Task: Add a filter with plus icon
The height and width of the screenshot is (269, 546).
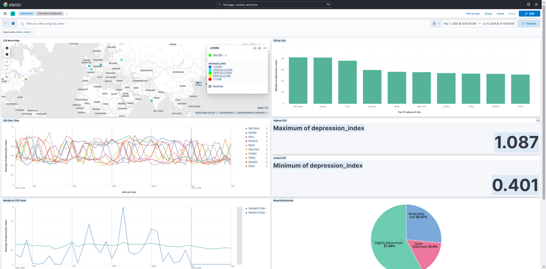Action: (13, 23)
